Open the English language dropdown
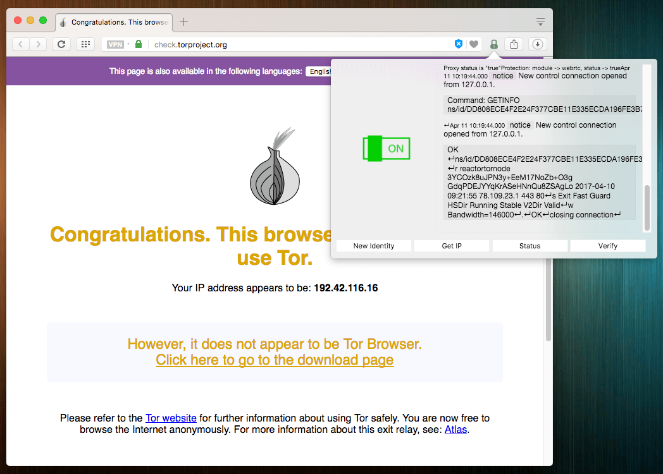663x474 pixels. click(319, 71)
